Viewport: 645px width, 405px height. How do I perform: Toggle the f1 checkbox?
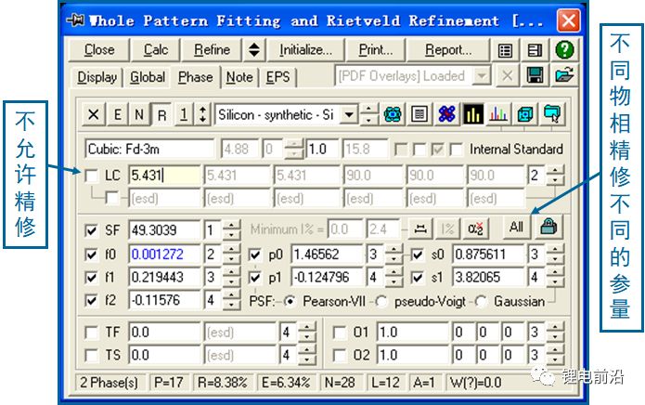[91, 278]
